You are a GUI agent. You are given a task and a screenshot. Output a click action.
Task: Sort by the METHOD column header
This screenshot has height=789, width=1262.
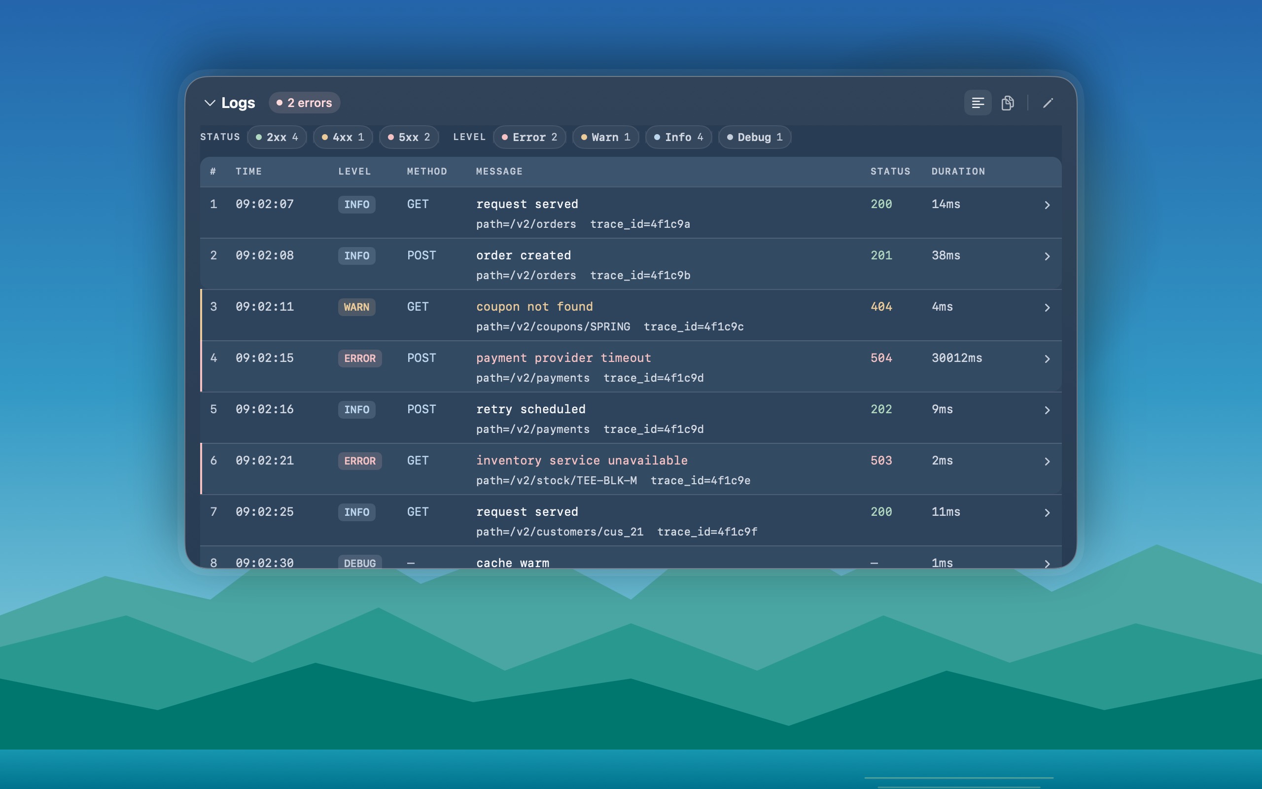[x=427, y=171]
